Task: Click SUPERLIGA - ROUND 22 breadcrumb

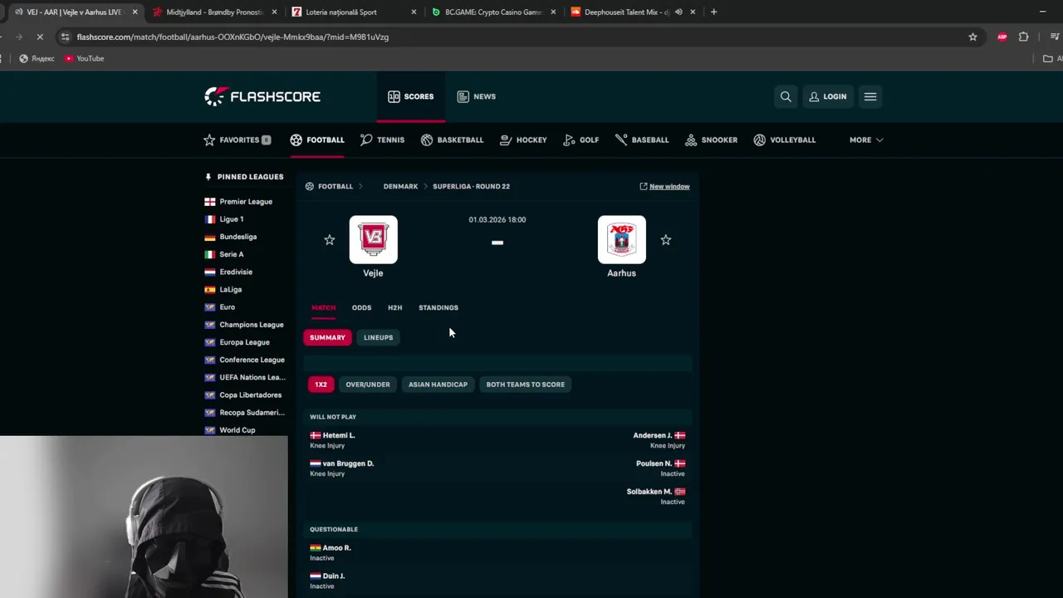Action: click(471, 186)
